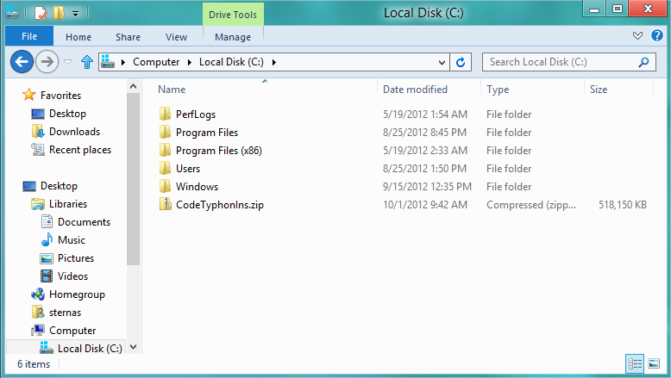Open the Help question mark icon
Screen dimensions: 671x378
[x=657, y=35]
